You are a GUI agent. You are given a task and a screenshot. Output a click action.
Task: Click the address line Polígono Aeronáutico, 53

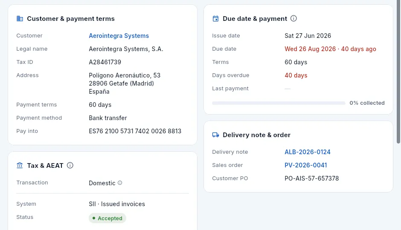[125, 75]
